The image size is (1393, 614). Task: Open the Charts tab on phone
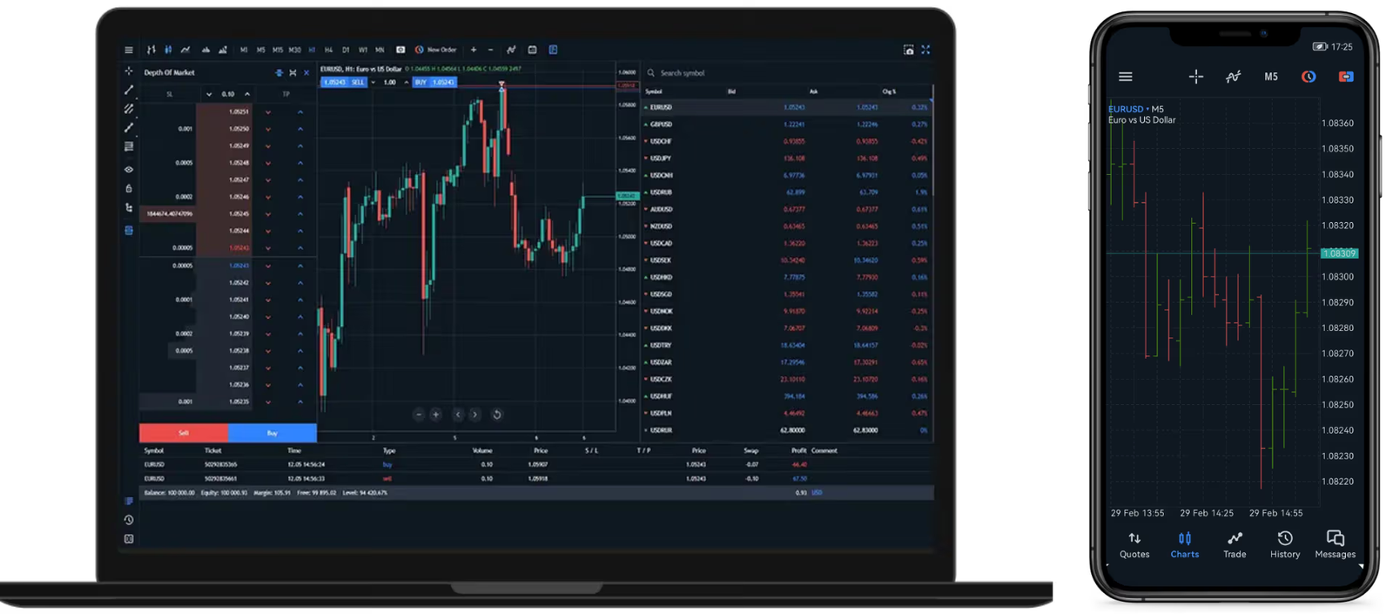[x=1185, y=545]
